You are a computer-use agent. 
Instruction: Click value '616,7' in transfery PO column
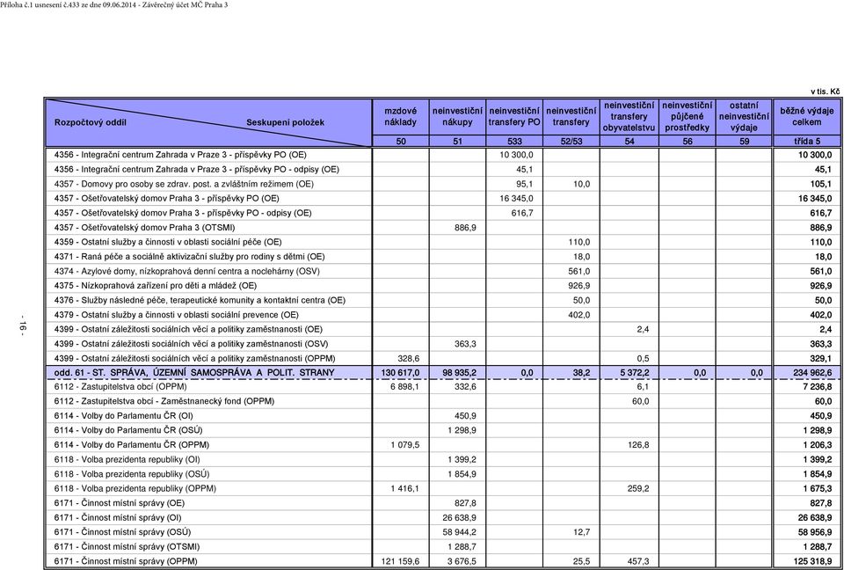[x=522, y=213]
